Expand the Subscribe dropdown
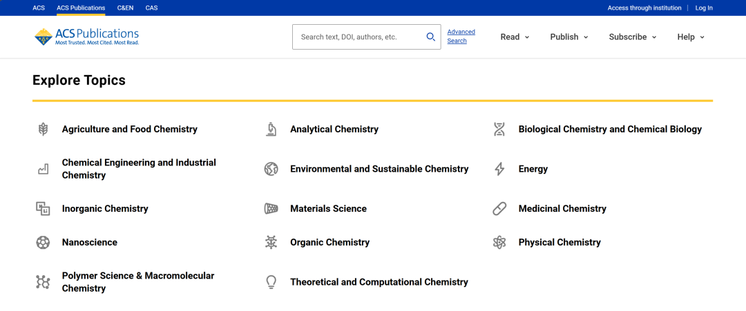 tap(632, 37)
